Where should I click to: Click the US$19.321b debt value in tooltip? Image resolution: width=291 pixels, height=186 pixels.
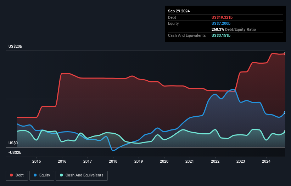[222, 17]
